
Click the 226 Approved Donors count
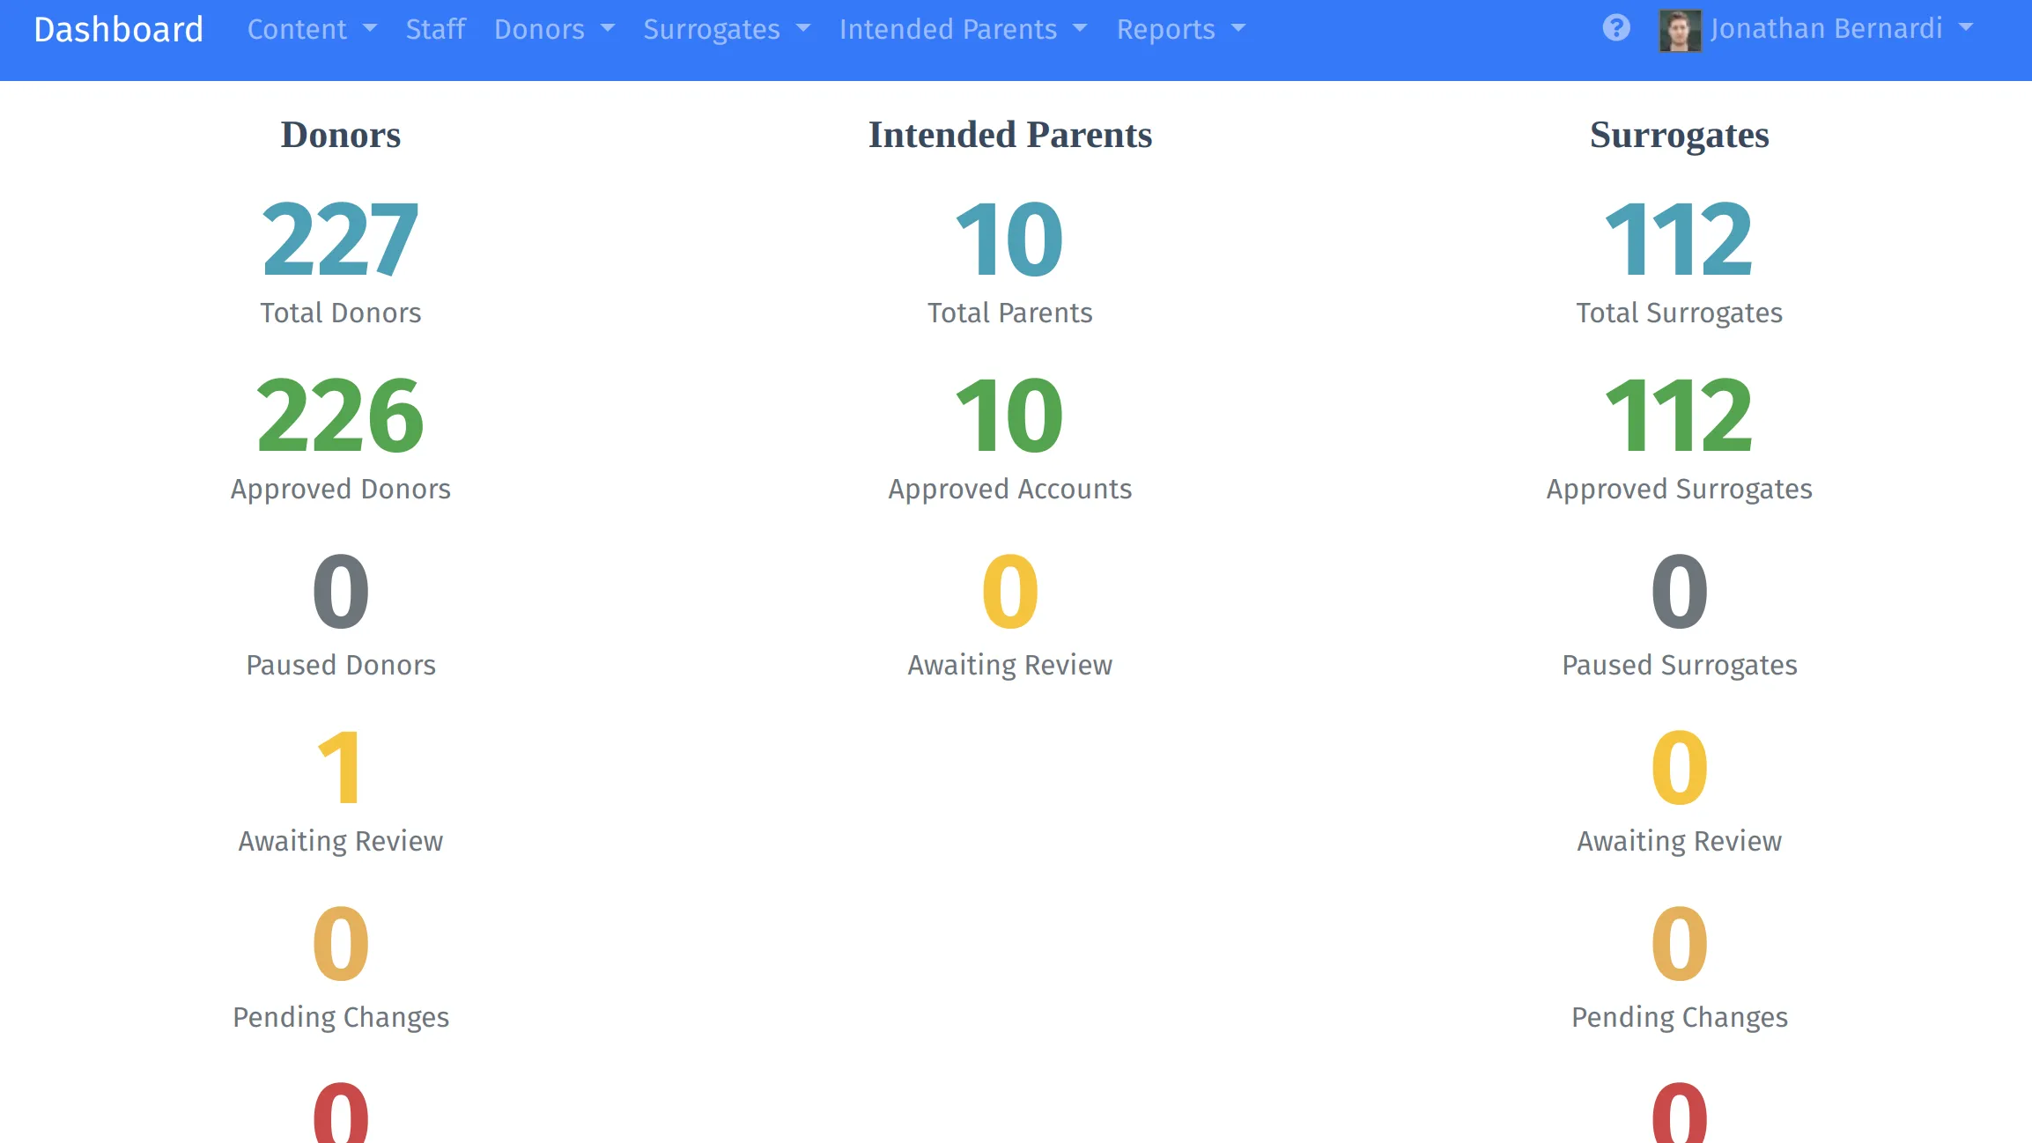[340, 415]
